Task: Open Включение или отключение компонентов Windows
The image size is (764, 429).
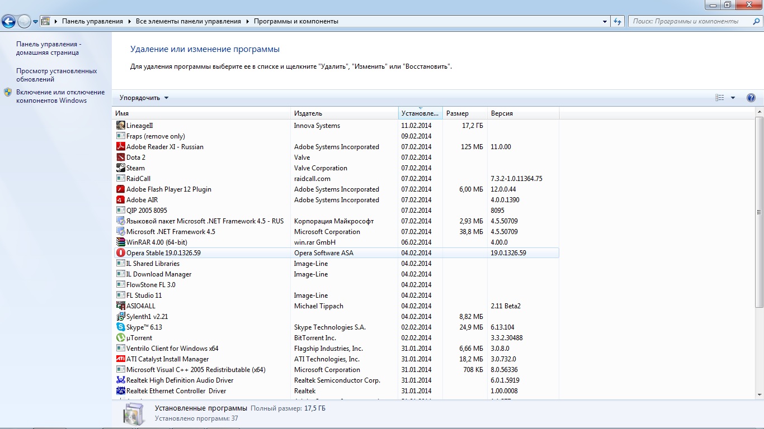Action: pos(60,97)
